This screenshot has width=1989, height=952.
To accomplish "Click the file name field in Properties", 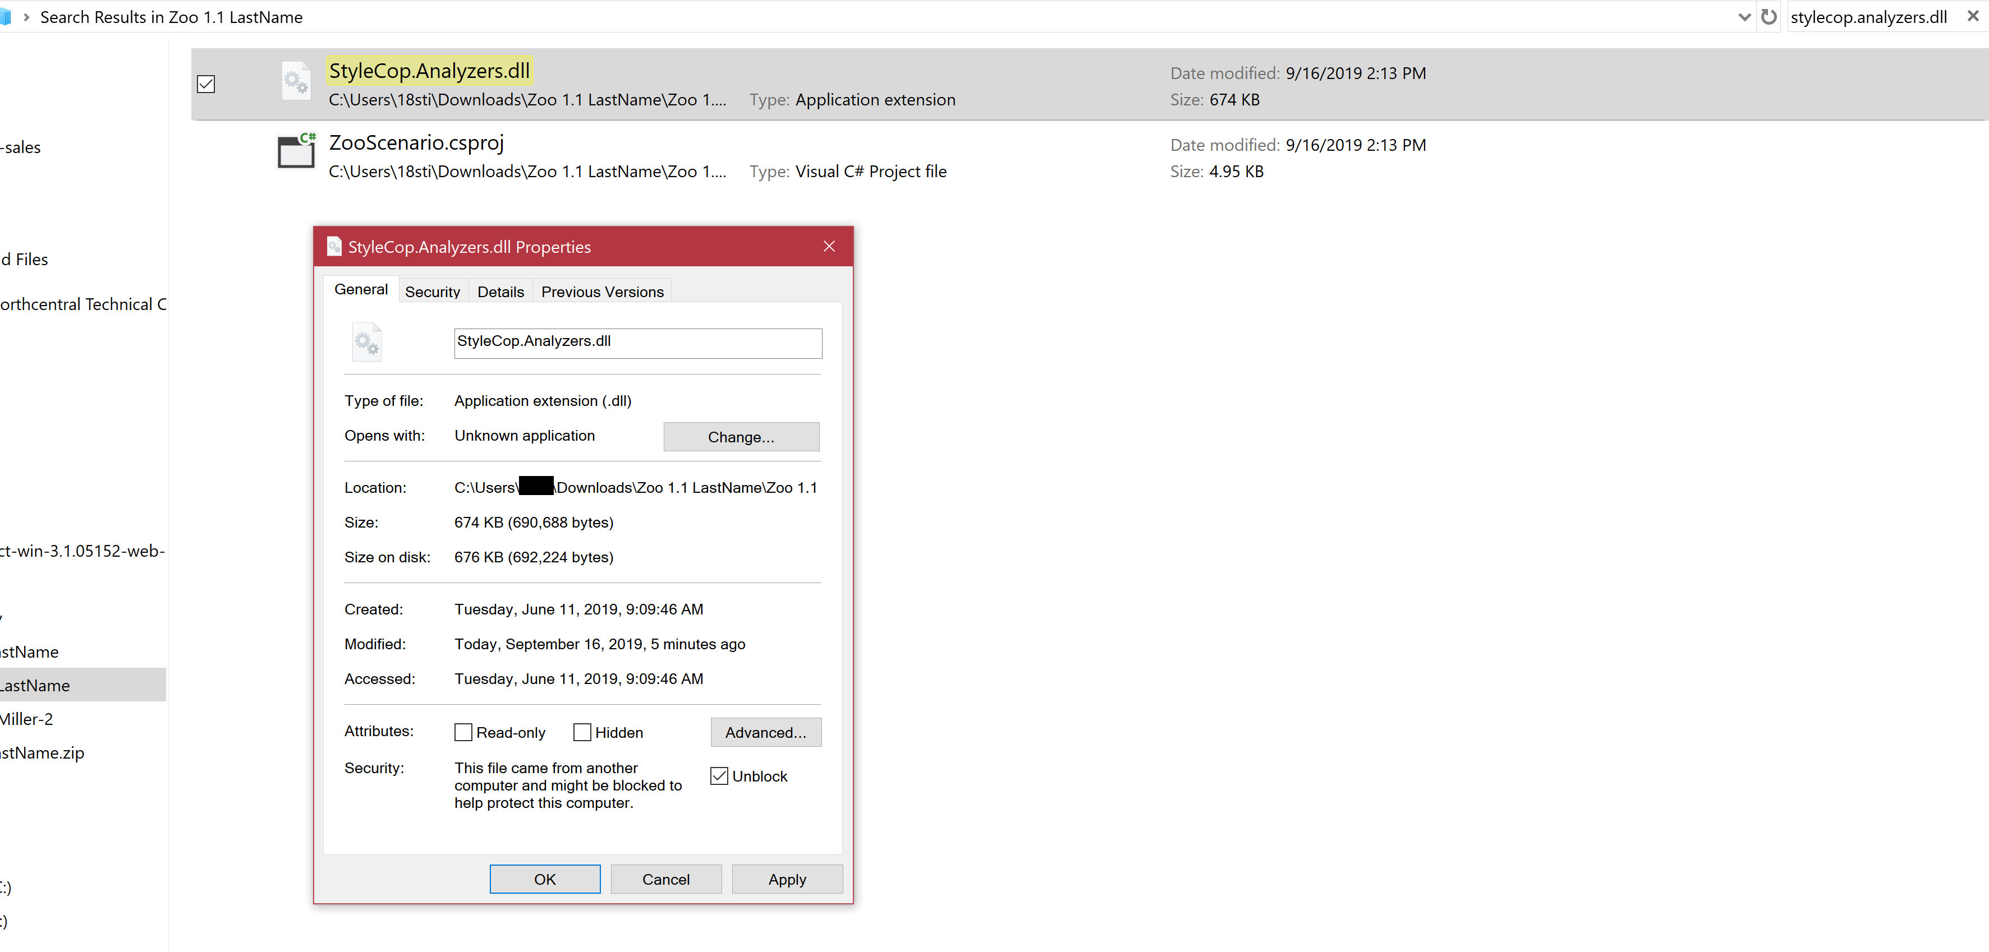I will pos(638,343).
